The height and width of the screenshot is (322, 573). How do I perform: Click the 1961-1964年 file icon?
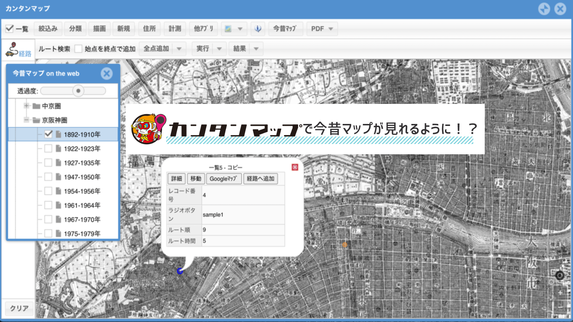tap(58, 205)
